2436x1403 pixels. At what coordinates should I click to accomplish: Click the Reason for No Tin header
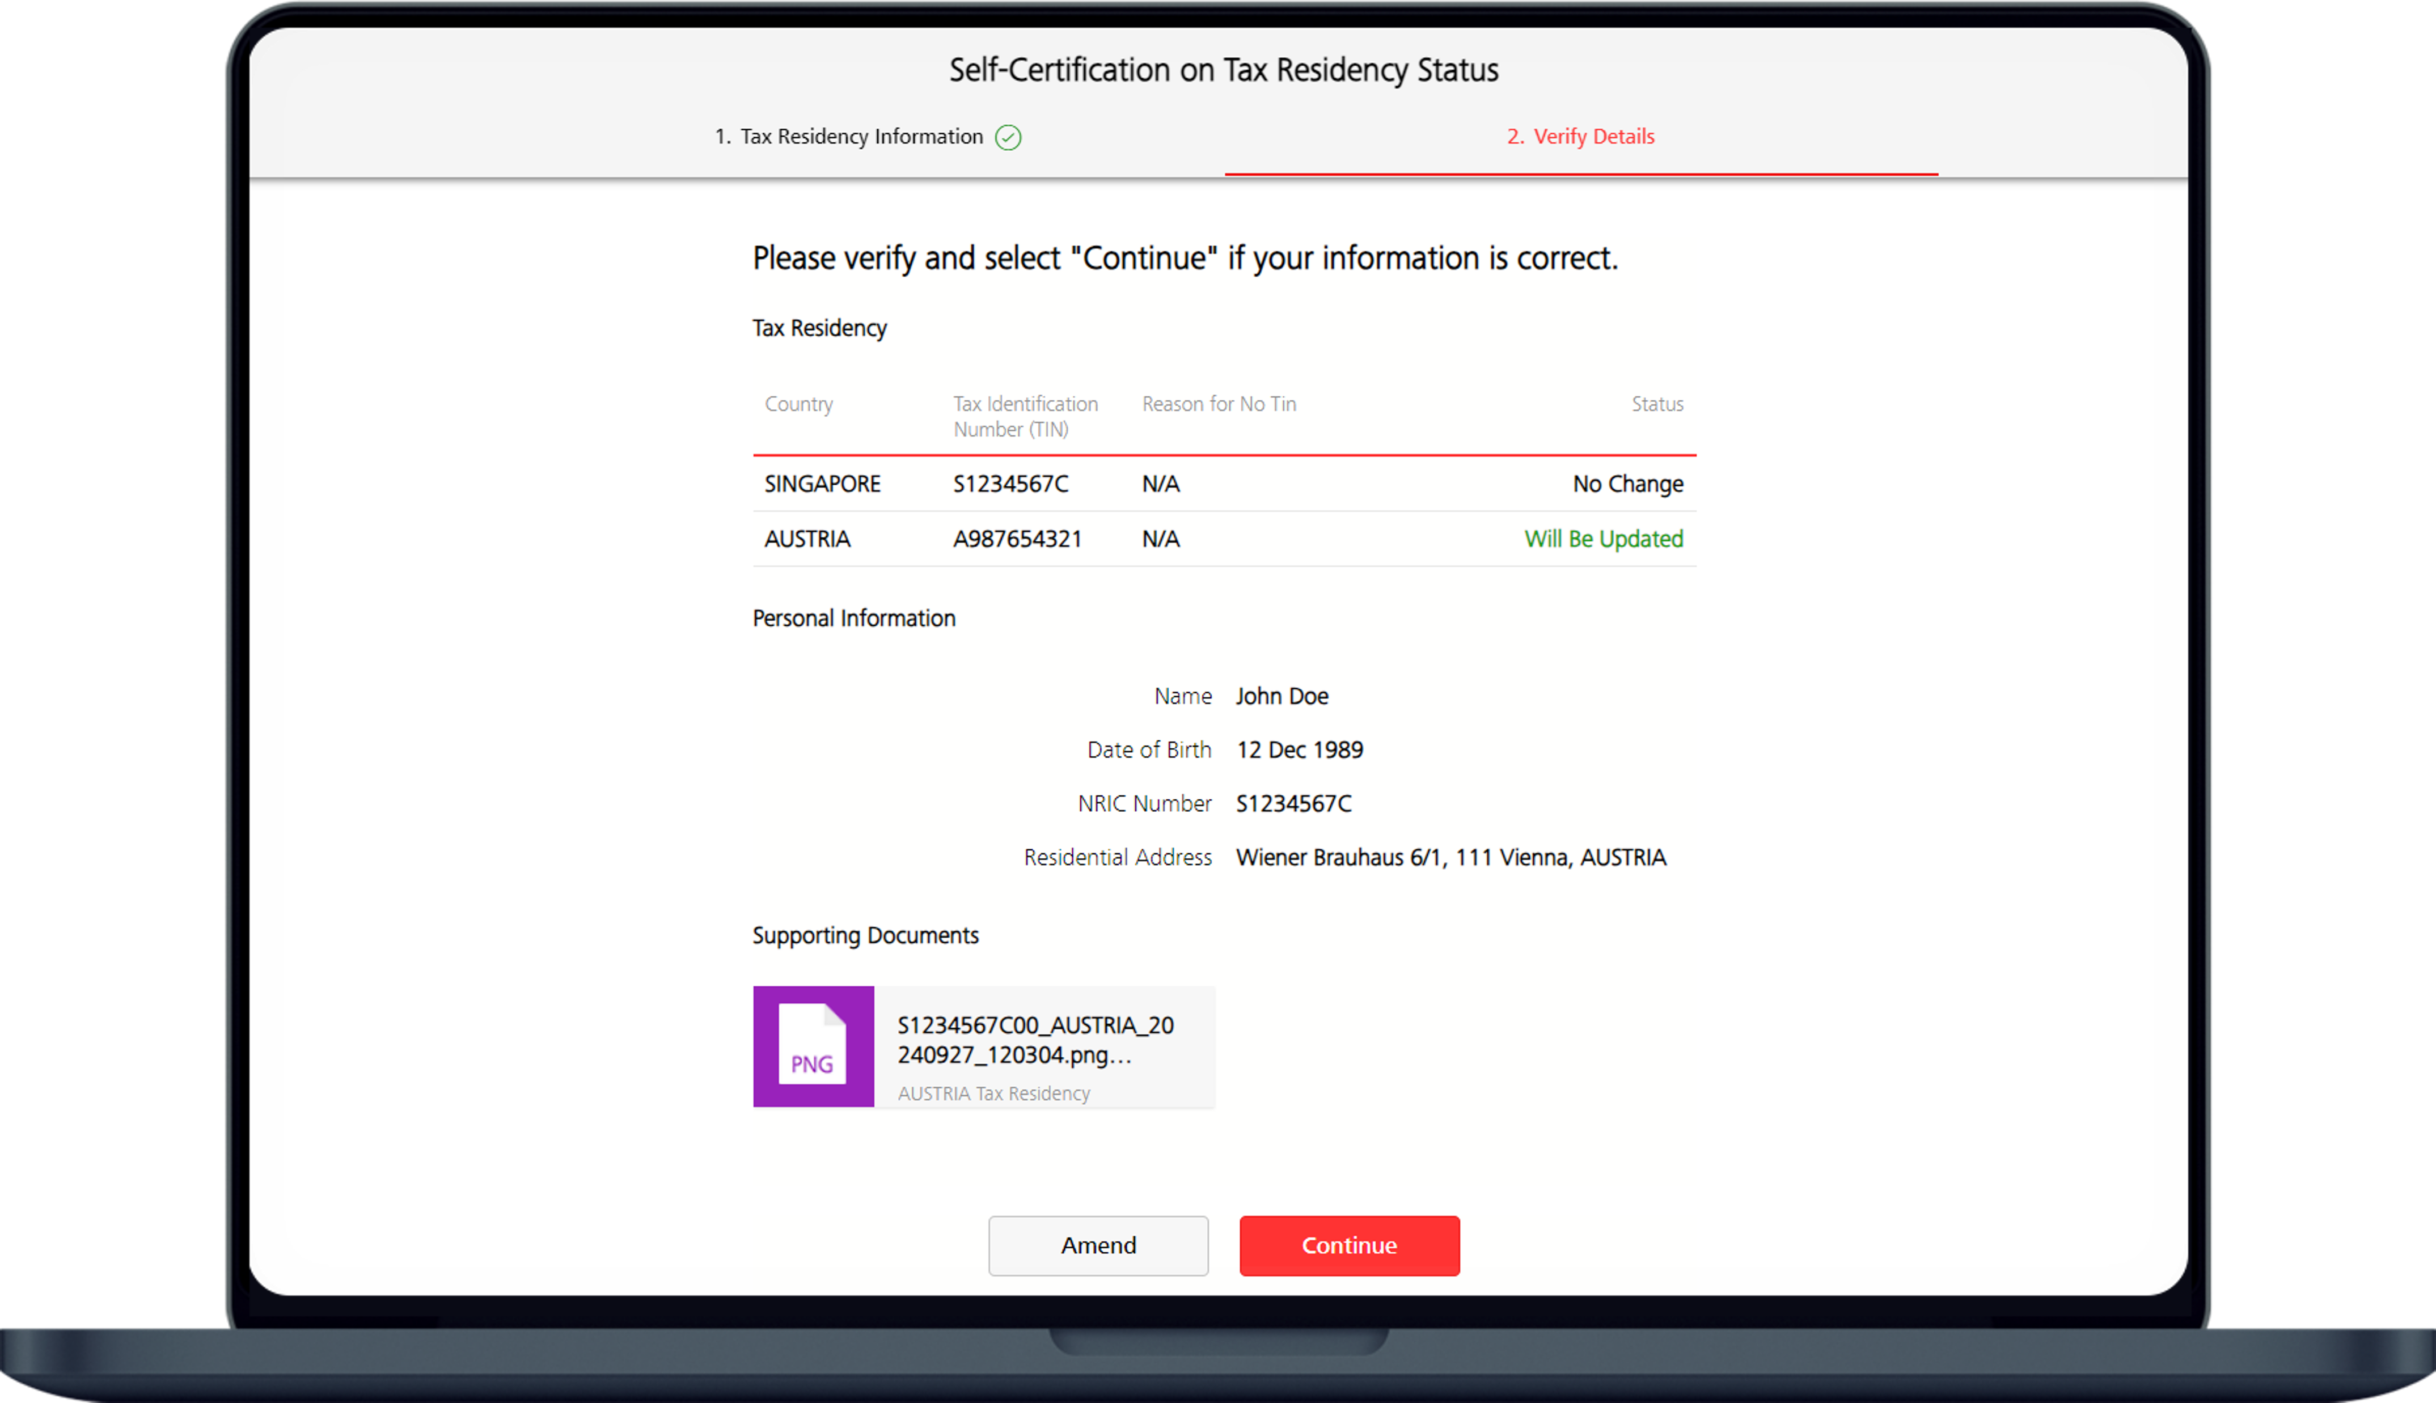[1219, 404]
